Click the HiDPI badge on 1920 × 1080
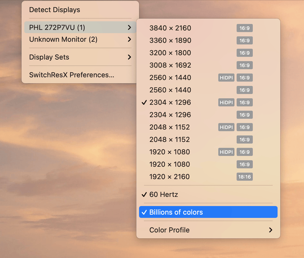Viewport: 304px width, 258px height. coord(226,152)
